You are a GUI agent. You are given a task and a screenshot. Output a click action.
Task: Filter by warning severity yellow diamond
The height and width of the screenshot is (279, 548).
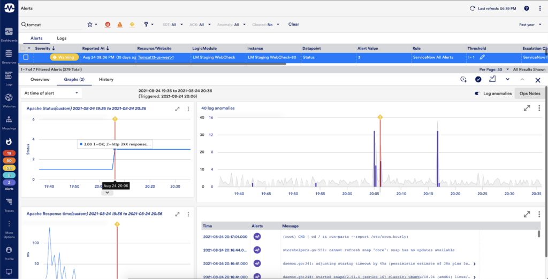(132, 25)
